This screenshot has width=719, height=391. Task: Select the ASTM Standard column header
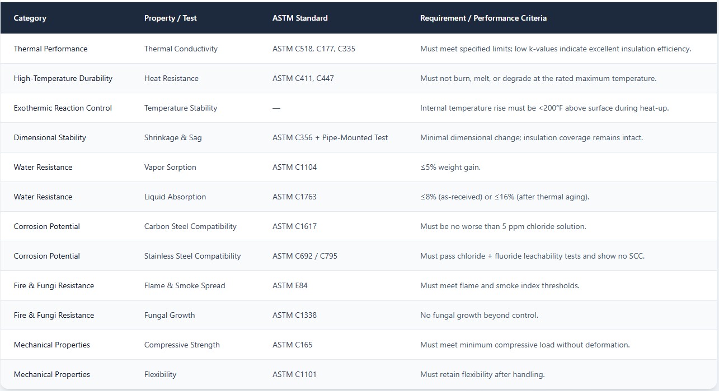pos(300,18)
